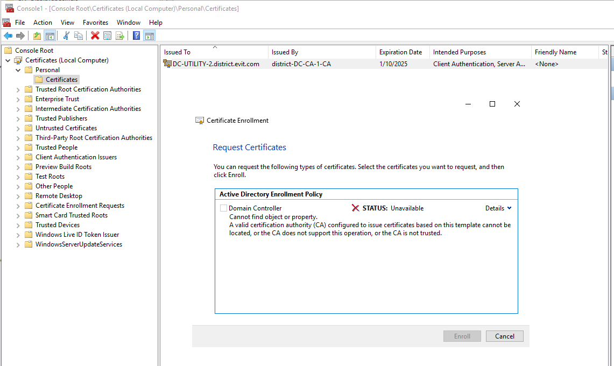Sort by the Issued By column header
The width and height of the screenshot is (614, 366).
322,52
